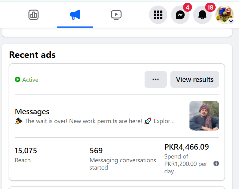Image resolution: width=239 pixels, height=189 pixels.
Task: Open the Messages ad title
Action: click(x=32, y=111)
